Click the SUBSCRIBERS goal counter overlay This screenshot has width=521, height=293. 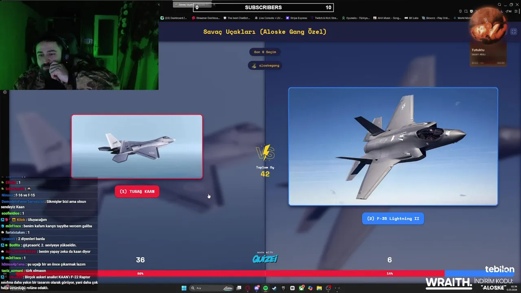[263, 7]
